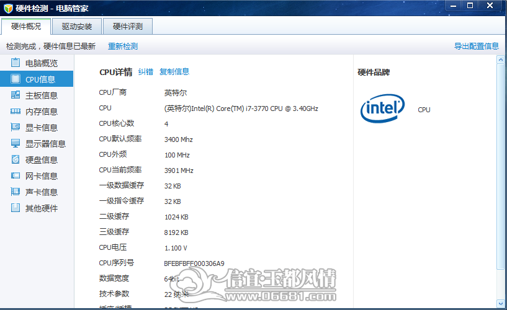Click the Intel brand logo

tap(382, 108)
